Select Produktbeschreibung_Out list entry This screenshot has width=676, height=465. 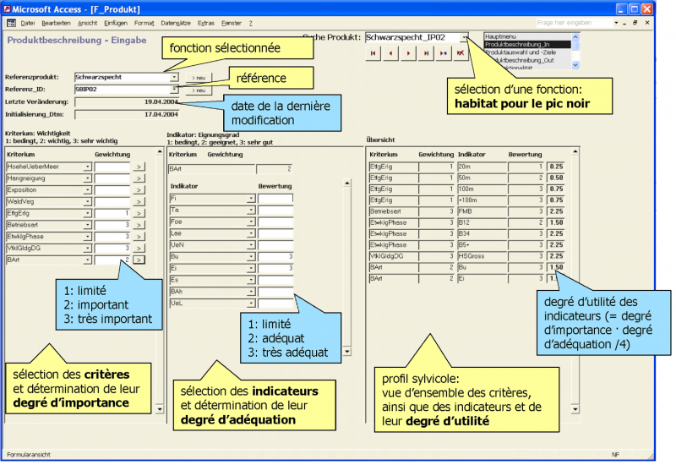[527, 60]
